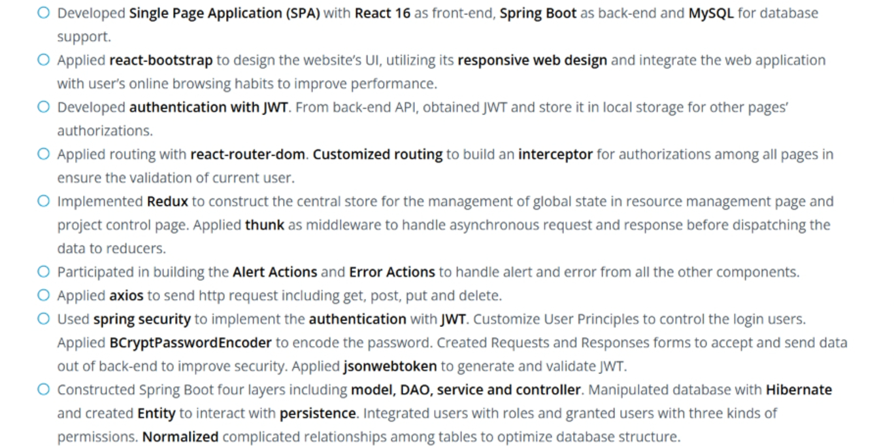Click the bullet circle beside 'Developed Single Page Application'
Image resolution: width=894 pixels, height=446 pixels.
click(x=43, y=12)
